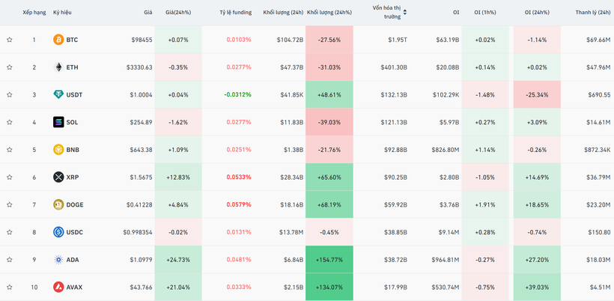Toggle sort arrows on Vốn hóa thị trường
The image size is (614, 301).
point(405,13)
